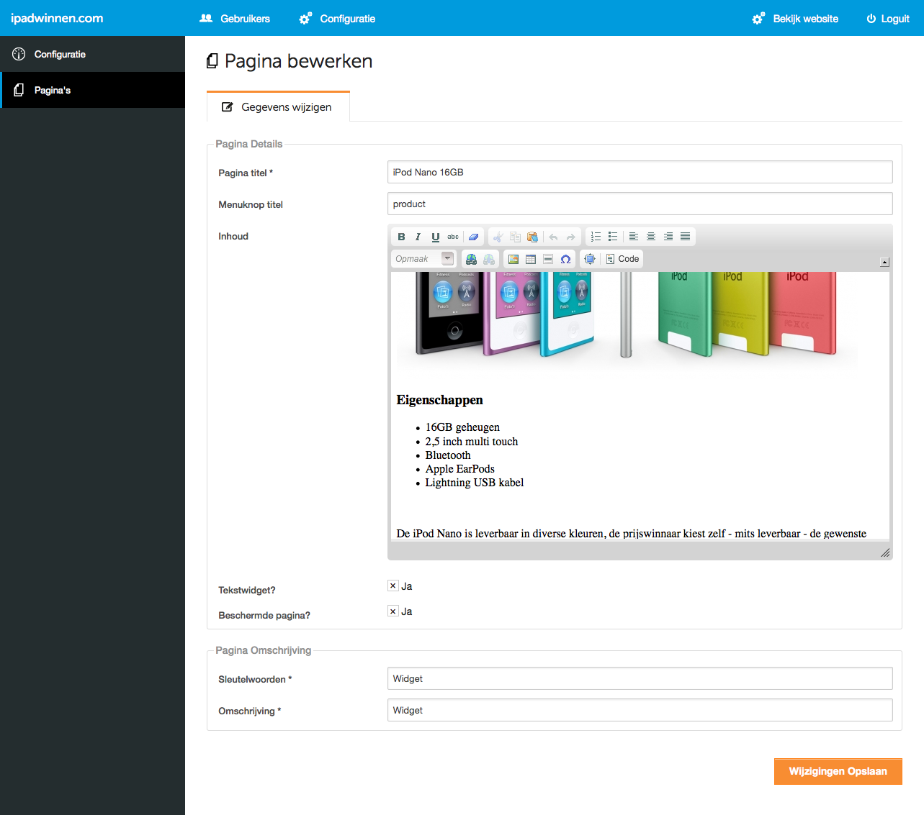Switch editor to Code source view
Image resolution: width=924 pixels, height=815 pixels.
pos(623,259)
